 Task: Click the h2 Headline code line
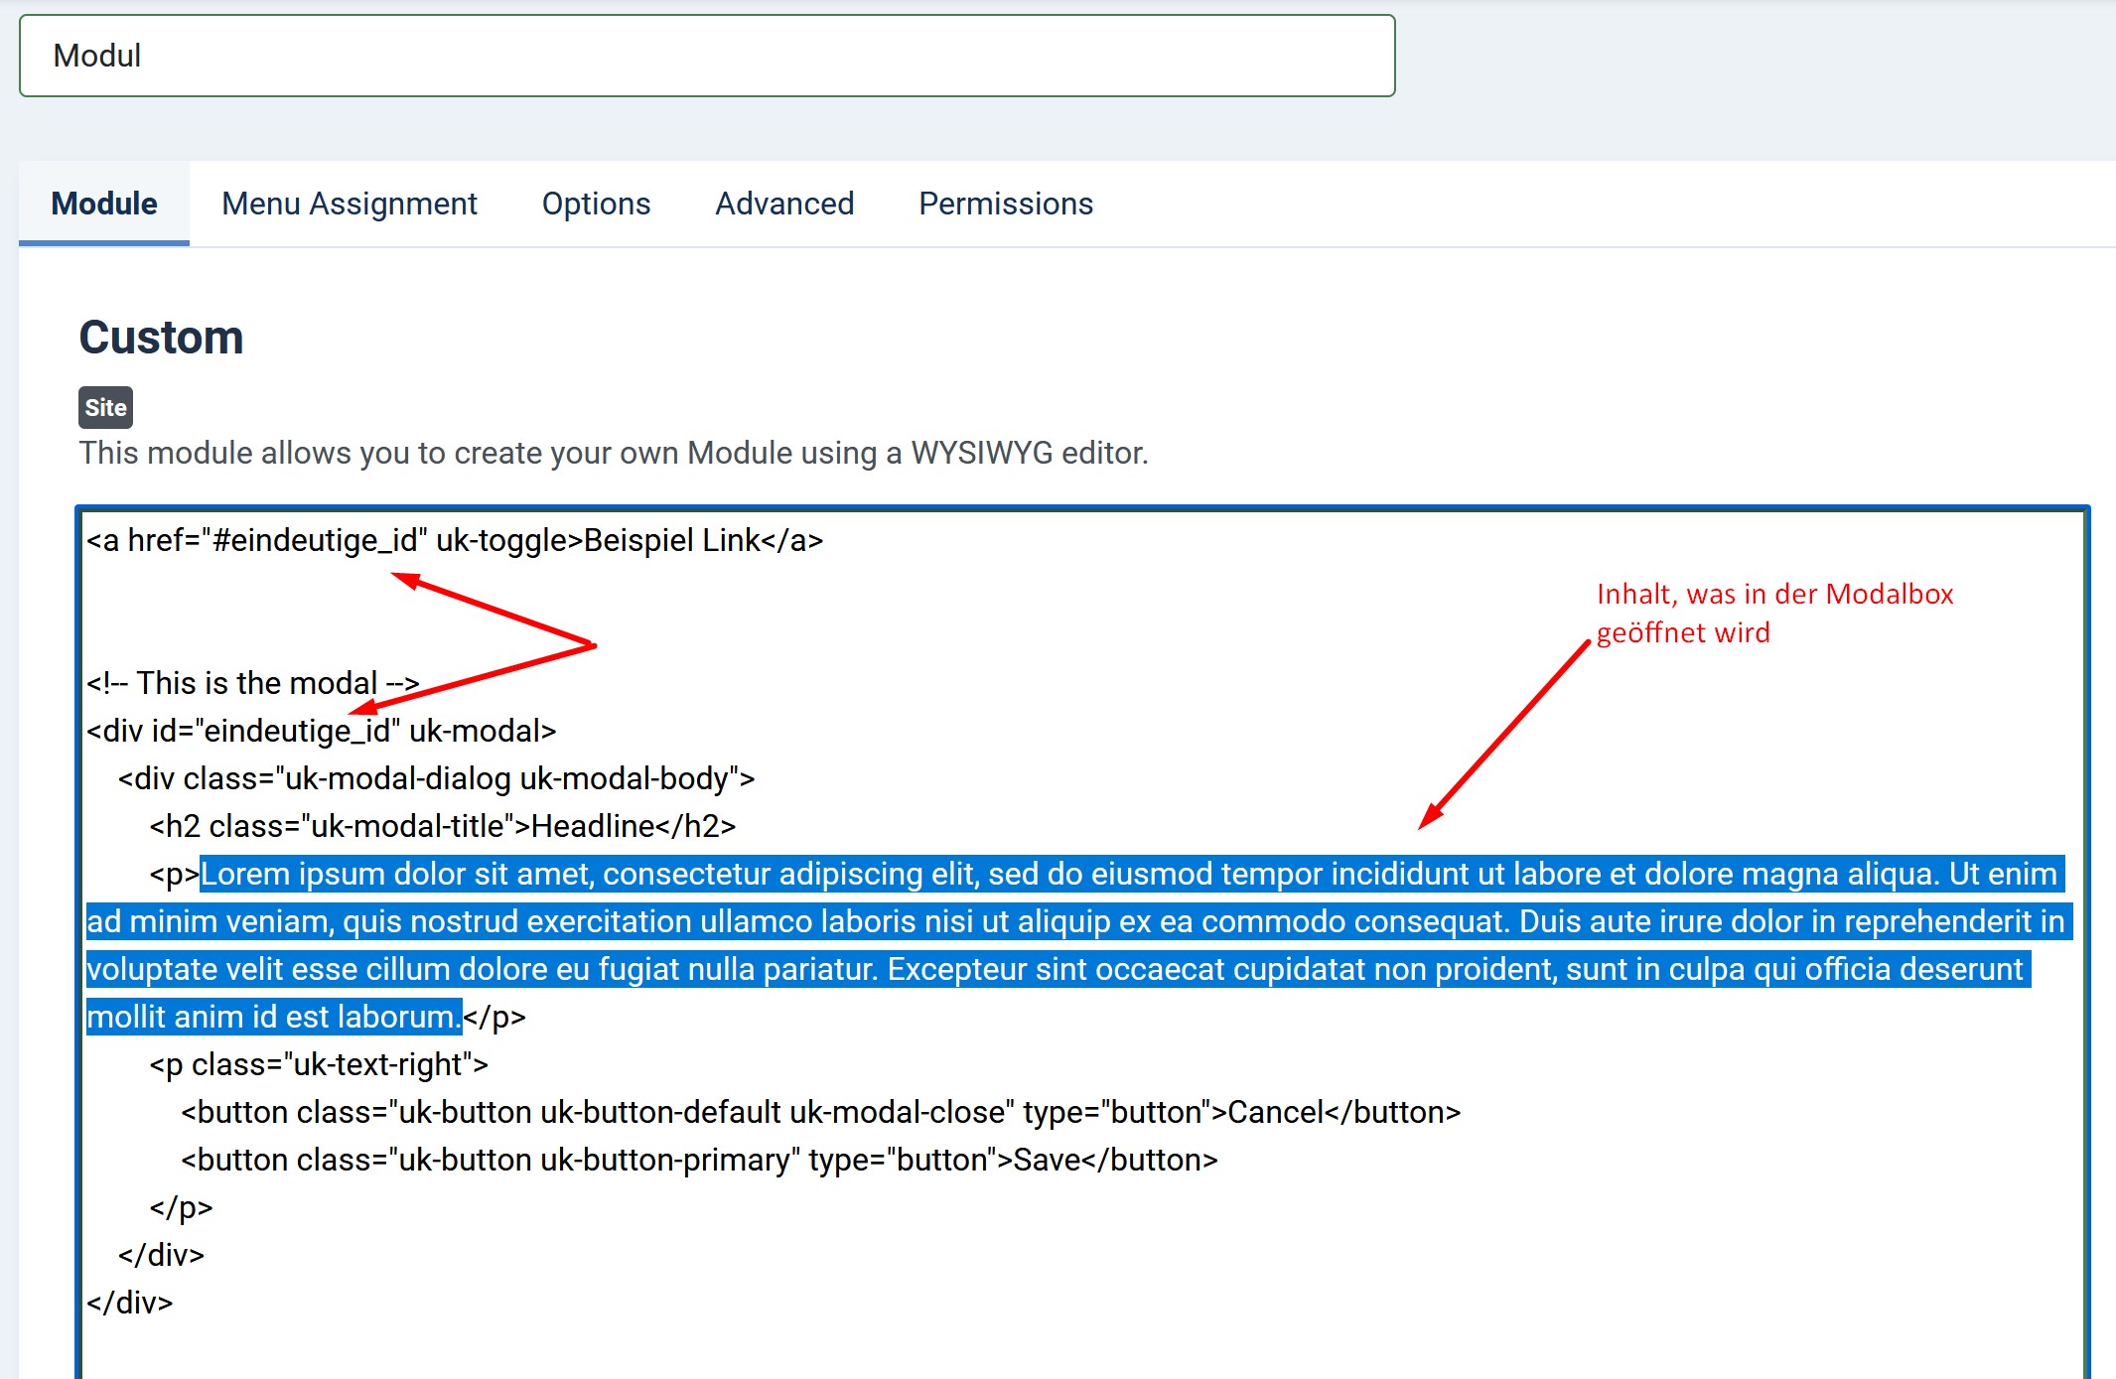click(x=442, y=827)
